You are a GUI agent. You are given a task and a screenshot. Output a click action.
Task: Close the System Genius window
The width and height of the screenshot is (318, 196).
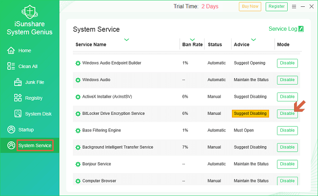[x=312, y=6]
